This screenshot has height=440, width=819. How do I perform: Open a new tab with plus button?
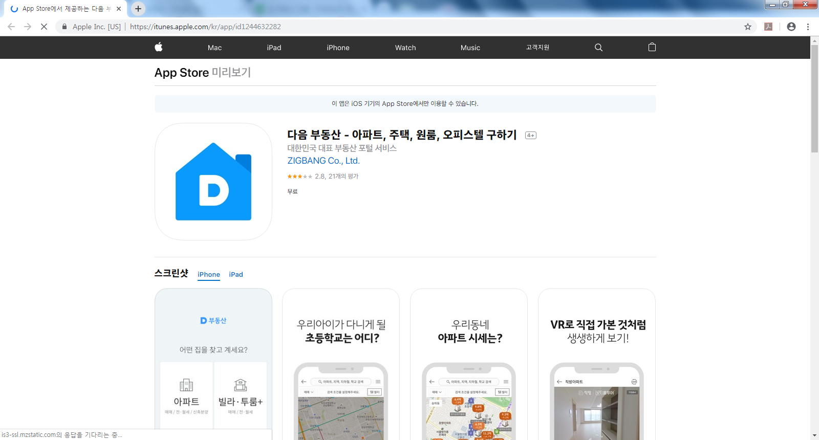[x=138, y=9]
